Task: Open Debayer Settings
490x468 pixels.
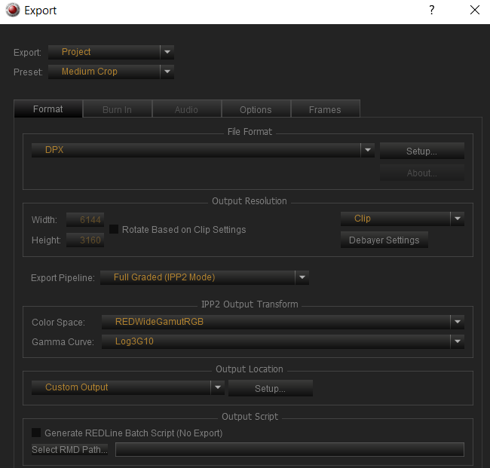Action: click(384, 240)
